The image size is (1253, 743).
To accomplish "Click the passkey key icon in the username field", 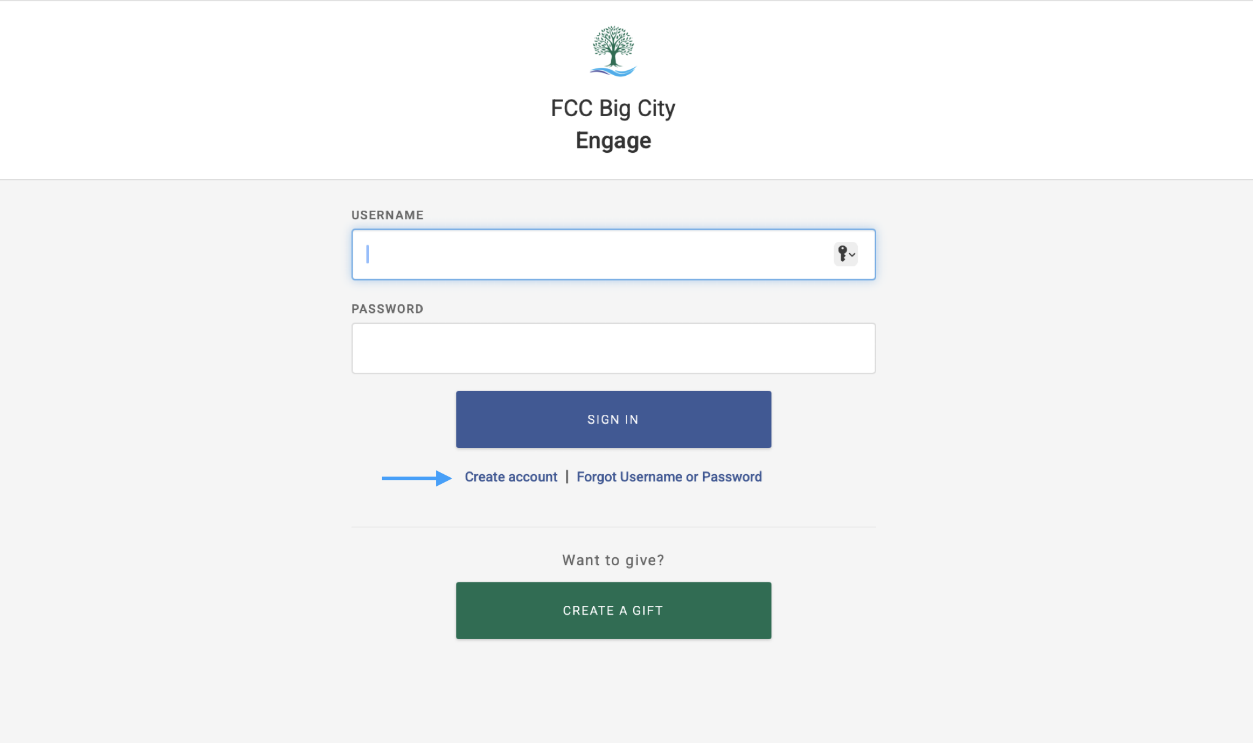I will point(842,254).
